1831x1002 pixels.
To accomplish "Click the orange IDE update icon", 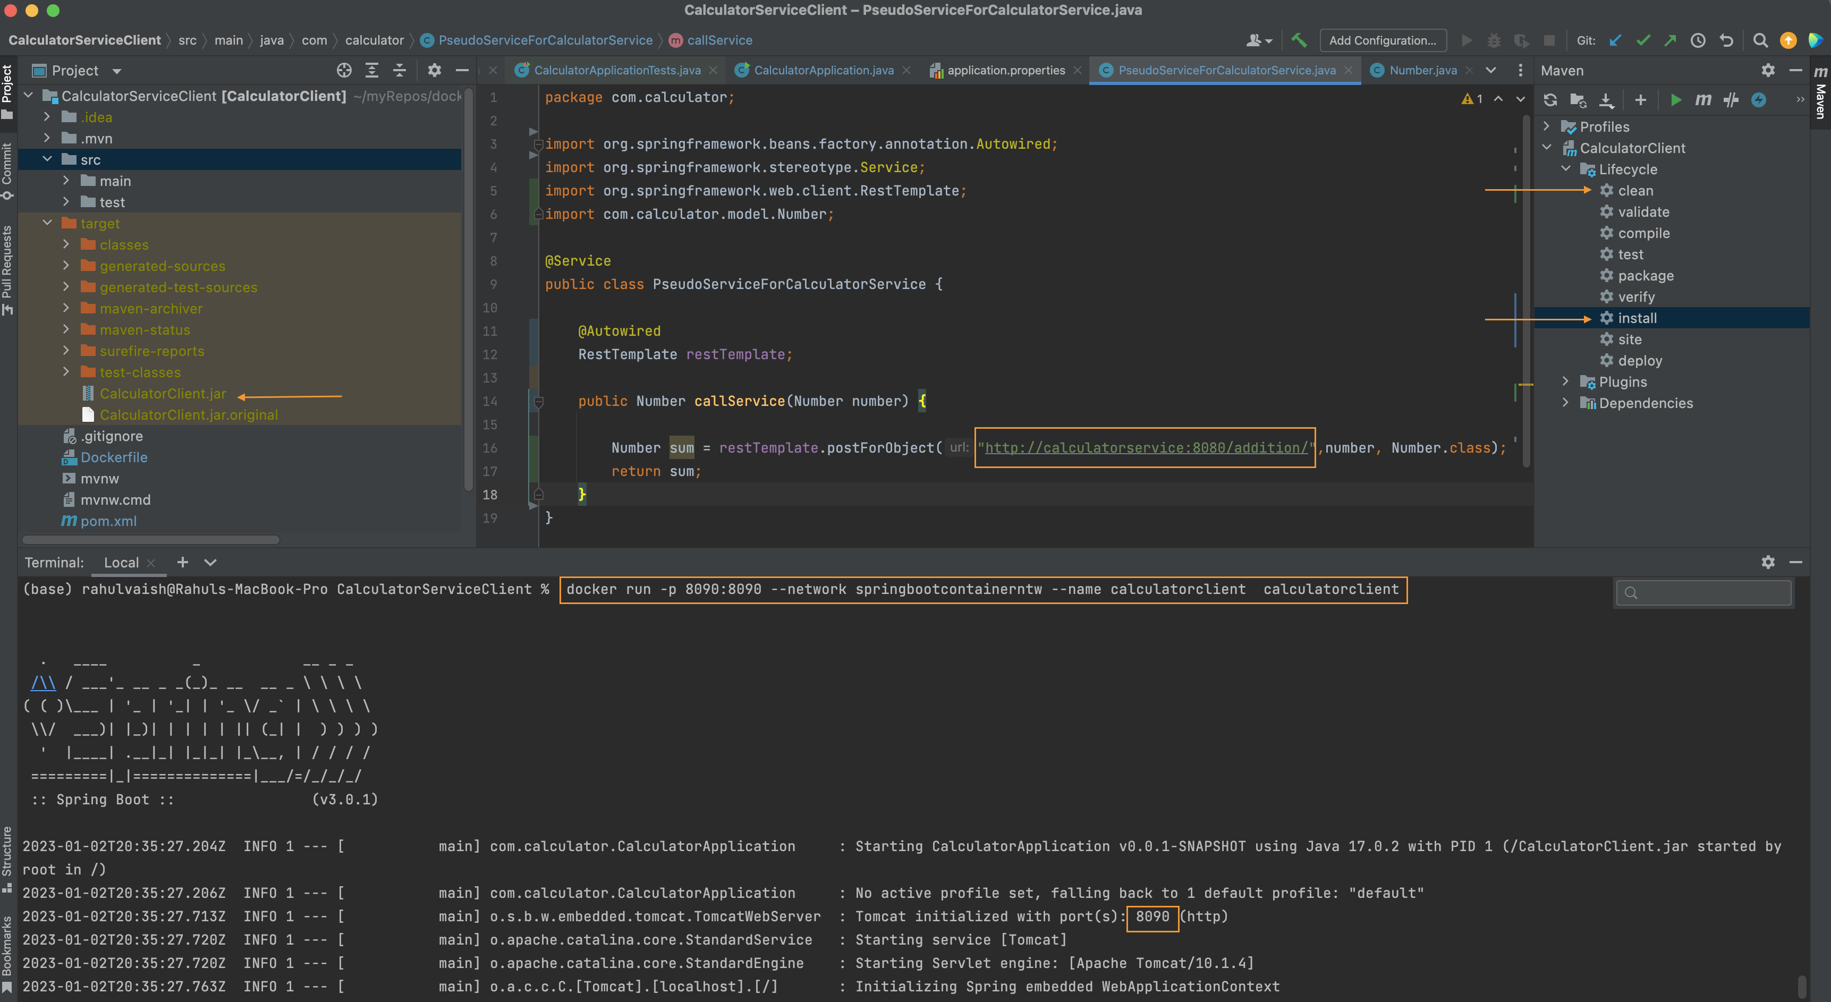I will coord(1787,40).
